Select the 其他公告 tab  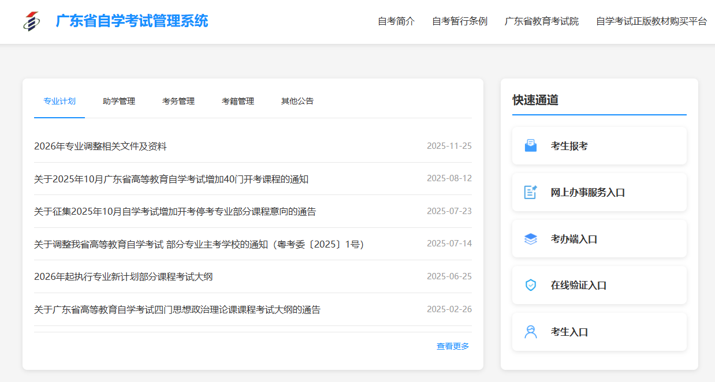[297, 101]
